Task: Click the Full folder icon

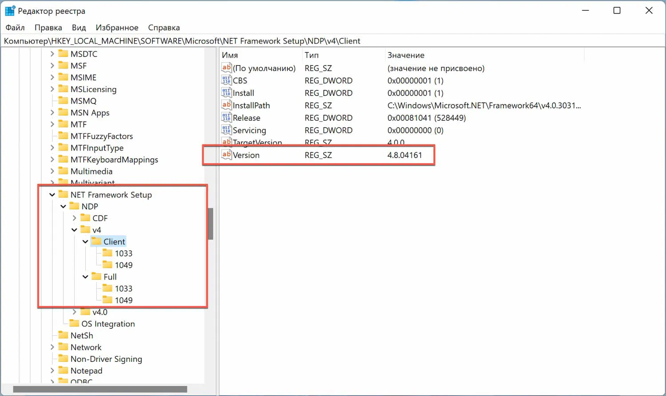Action: (x=96, y=277)
